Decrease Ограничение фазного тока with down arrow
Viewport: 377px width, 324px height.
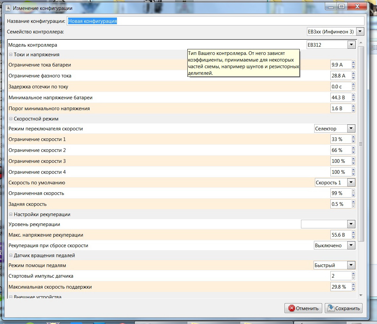click(353, 78)
